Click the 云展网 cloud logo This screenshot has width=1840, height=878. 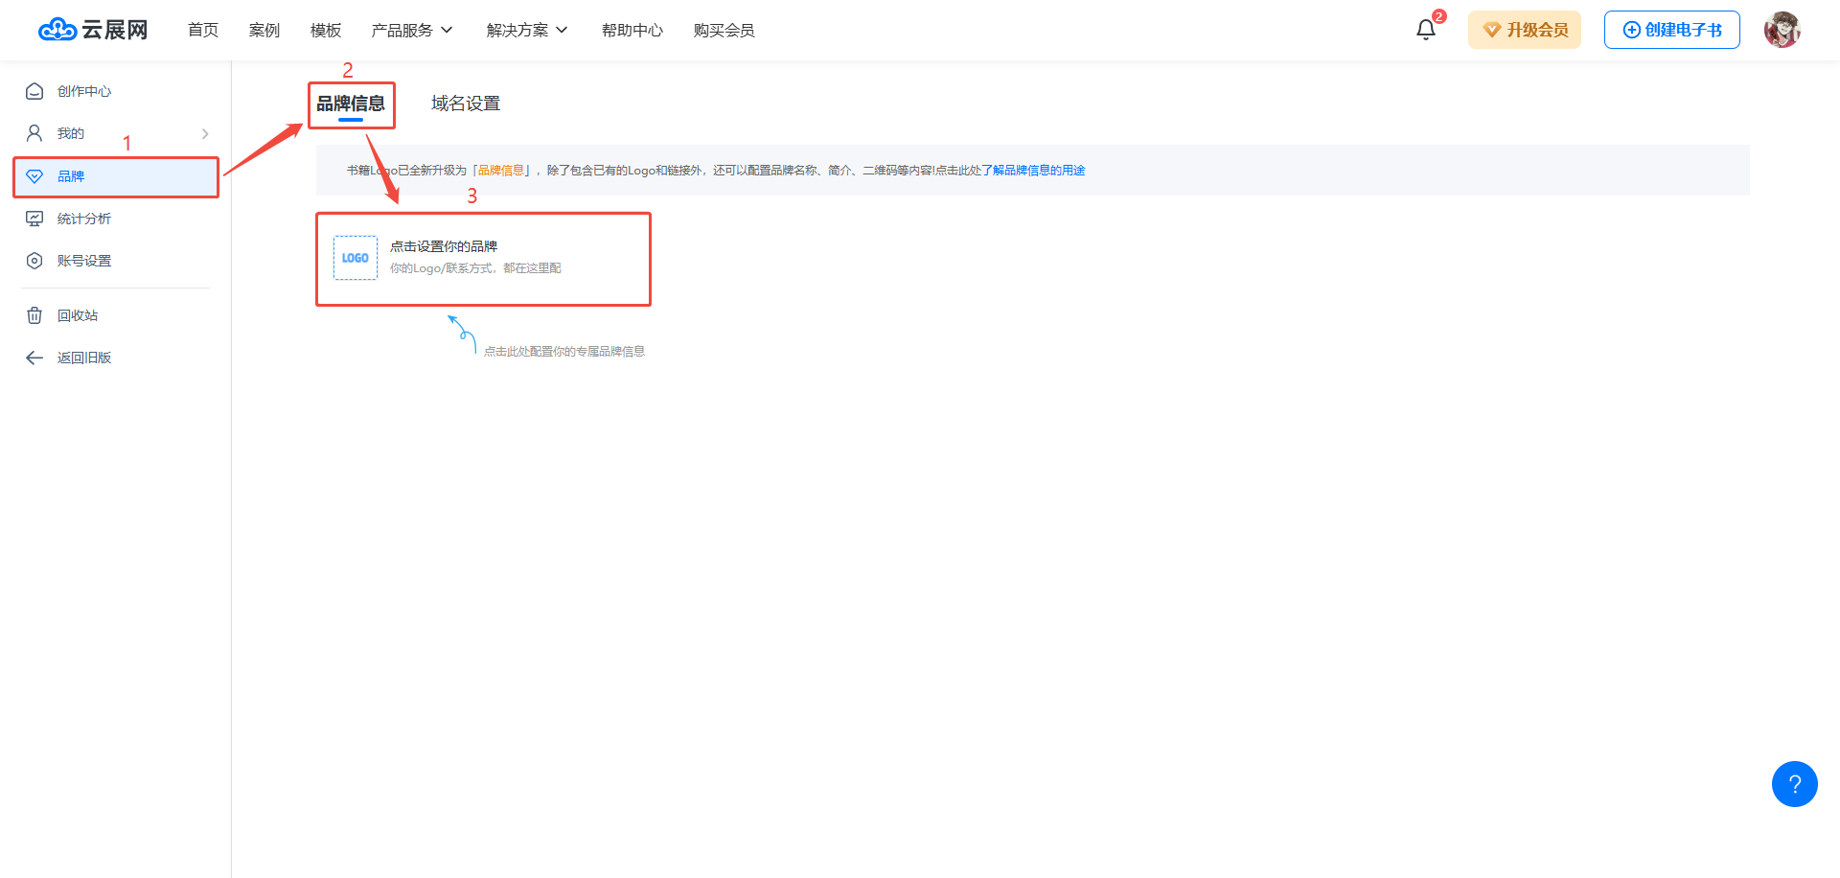pyautogui.click(x=93, y=30)
